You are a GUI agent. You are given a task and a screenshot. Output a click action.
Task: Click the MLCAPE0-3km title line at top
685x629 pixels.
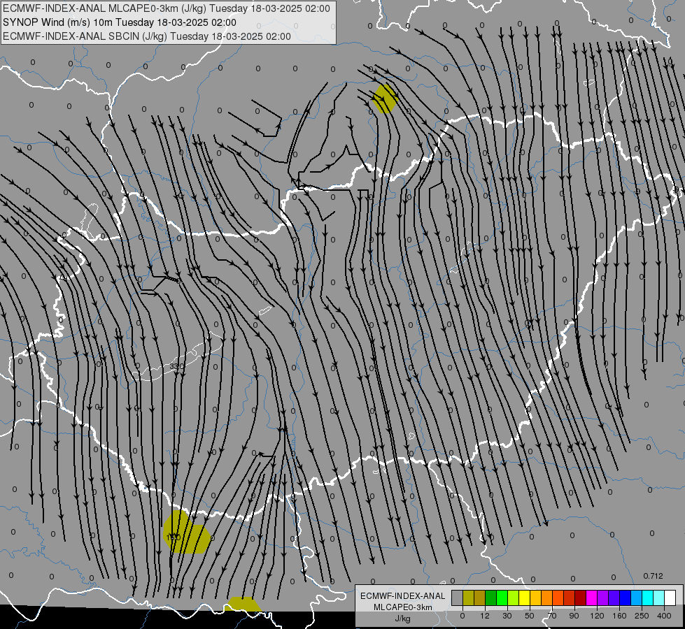[167, 8]
